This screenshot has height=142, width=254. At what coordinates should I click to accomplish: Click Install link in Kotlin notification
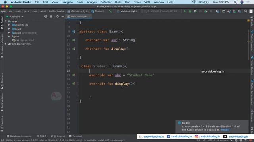[225, 130]
